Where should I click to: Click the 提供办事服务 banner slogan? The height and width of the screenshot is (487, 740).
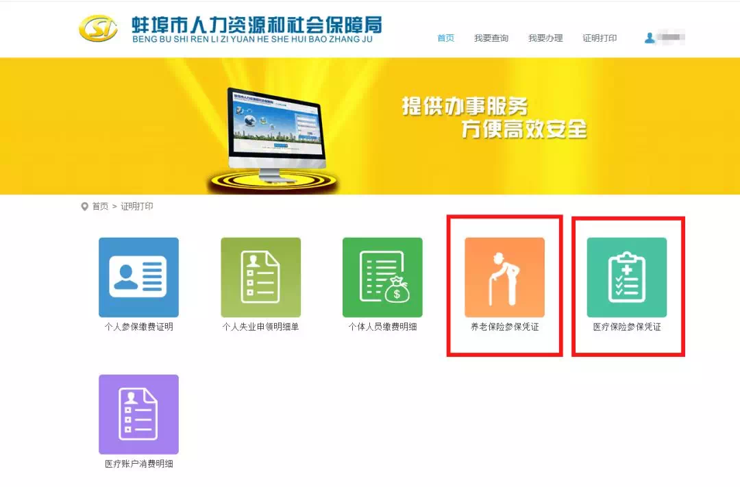[x=465, y=106]
